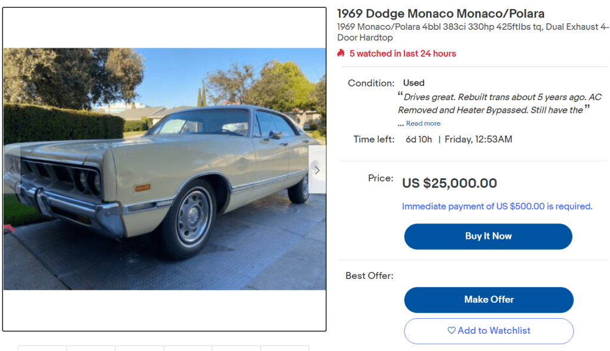Image resolution: width=610 pixels, height=351 pixels.
Task: Click the red flame icon
Action: point(341,54)
